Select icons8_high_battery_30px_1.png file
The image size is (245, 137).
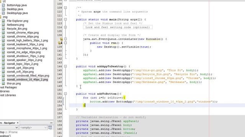click(27, 40)
